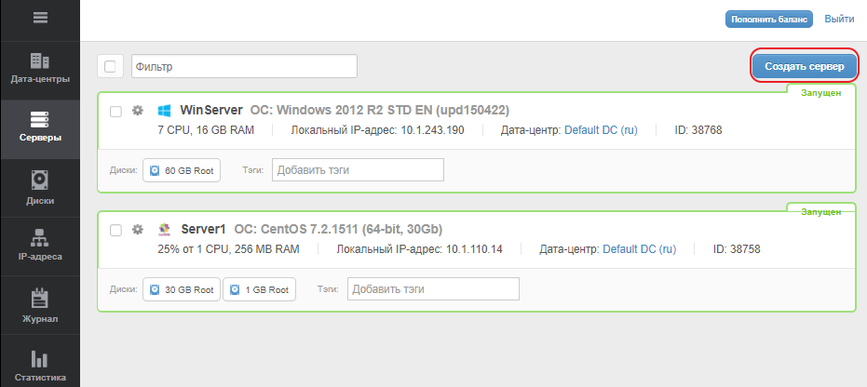The height and width of the screenshot is (387, 867).
Task: Select the Server1 checkbox
Action: (x=116, y=231)
